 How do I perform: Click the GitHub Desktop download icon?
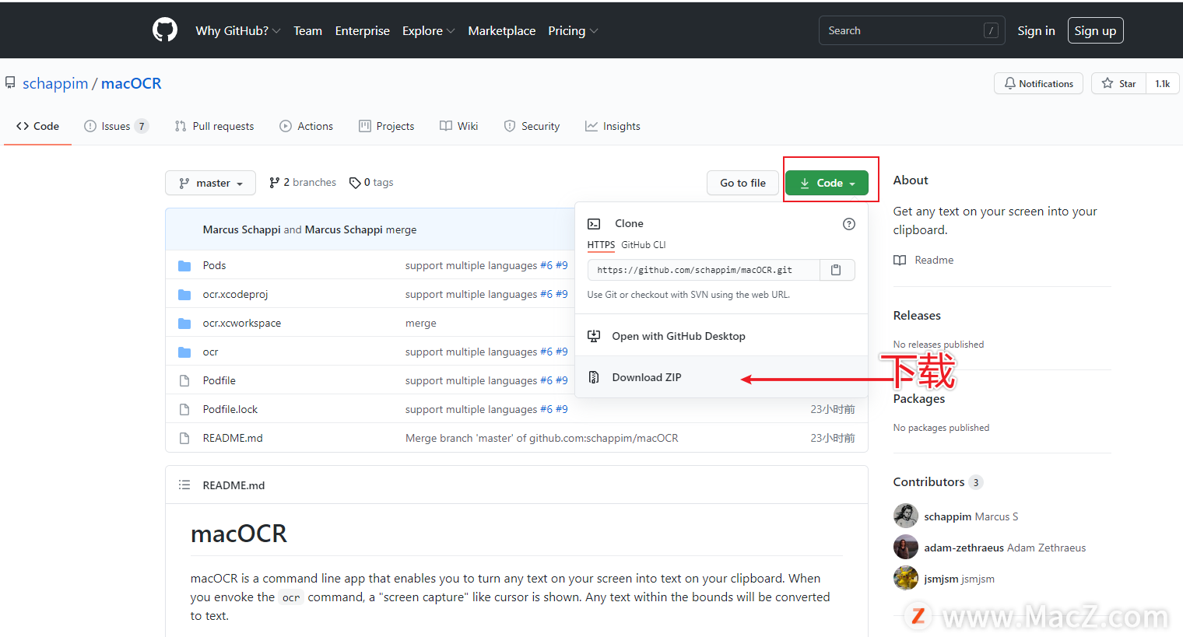point(594,336)
